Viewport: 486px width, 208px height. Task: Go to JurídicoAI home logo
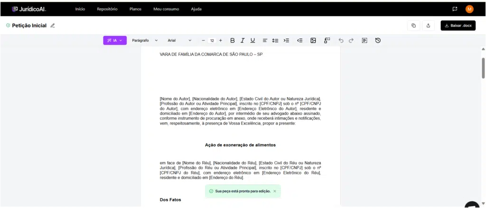coord(29,9)
